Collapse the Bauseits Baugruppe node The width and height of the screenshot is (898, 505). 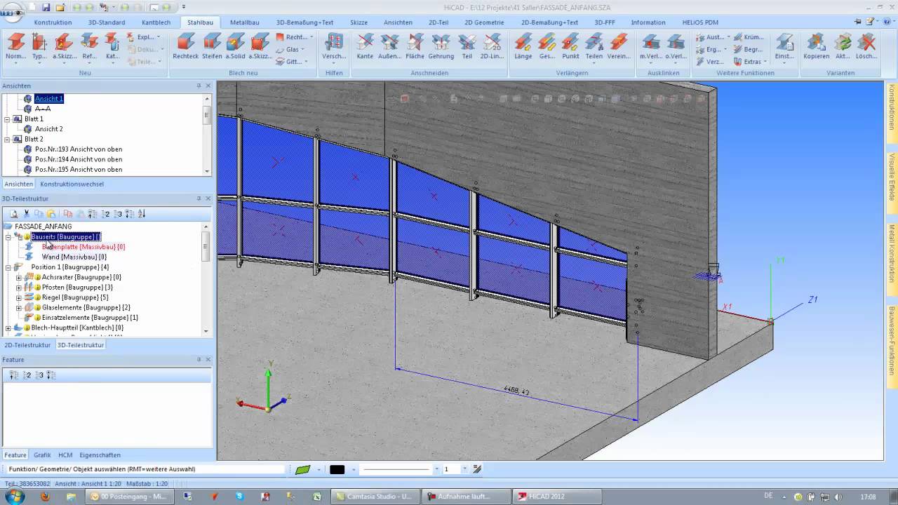(x=8, y=237)
